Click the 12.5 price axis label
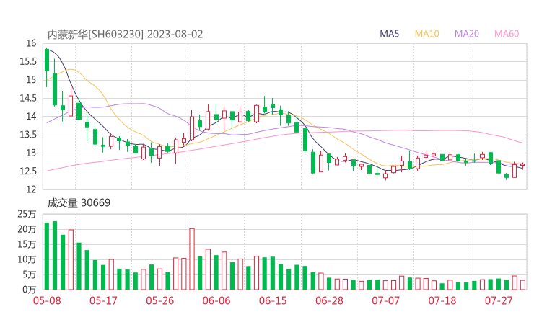 point(28,171)
